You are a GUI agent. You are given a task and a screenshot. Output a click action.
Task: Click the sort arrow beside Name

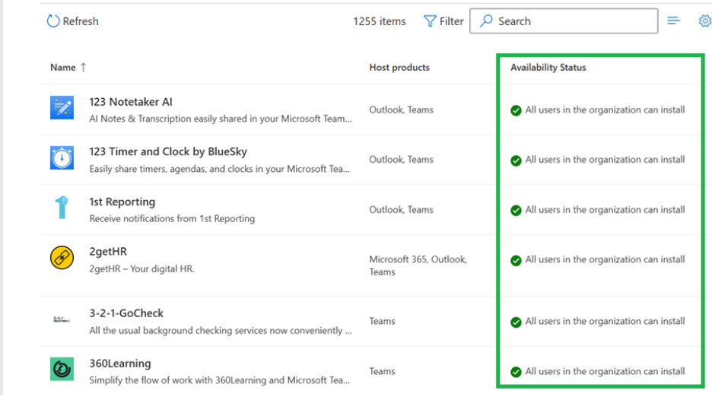pyautogui.click(x=83, y=68)
